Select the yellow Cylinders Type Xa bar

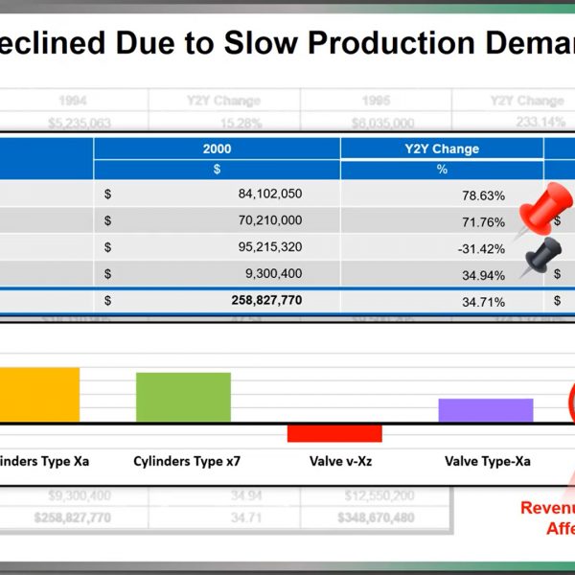pyautogui.click(x=39, y=395)
